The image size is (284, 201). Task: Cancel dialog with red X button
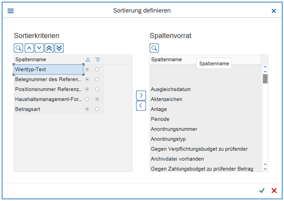[274, 190]
